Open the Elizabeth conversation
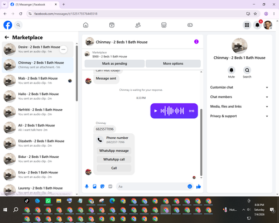 37,143
